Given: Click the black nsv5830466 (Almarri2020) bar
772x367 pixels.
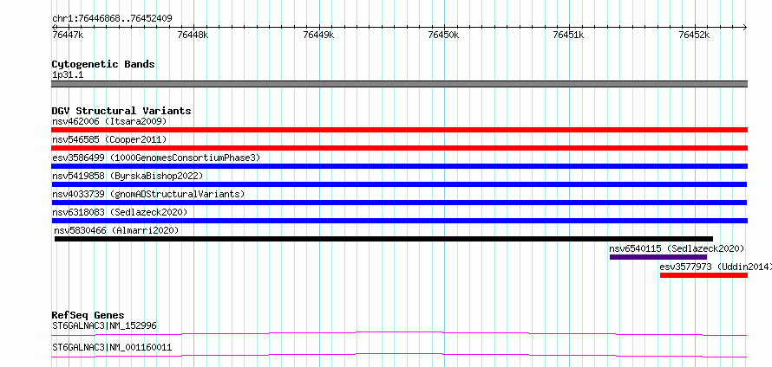Looking at the screenshot, I should tap(383, 239).
